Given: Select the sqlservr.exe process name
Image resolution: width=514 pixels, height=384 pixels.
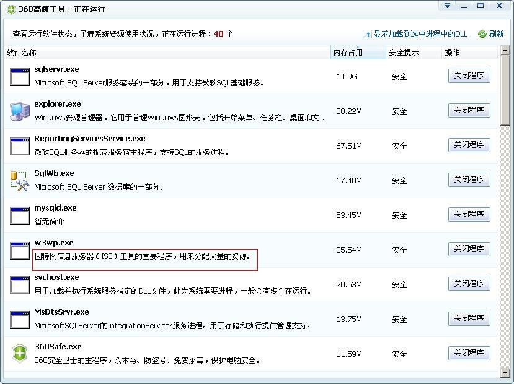Looking at the screenshot, I should 56,69.
